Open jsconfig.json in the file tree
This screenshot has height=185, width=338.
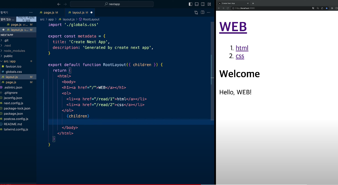(x=18, y=98)
